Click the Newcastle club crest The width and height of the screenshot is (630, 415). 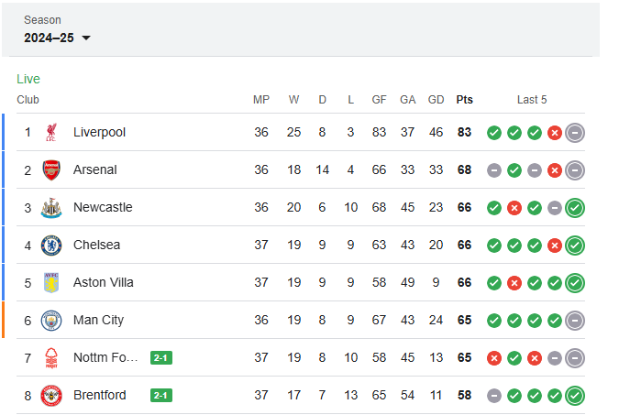(51, 207)
